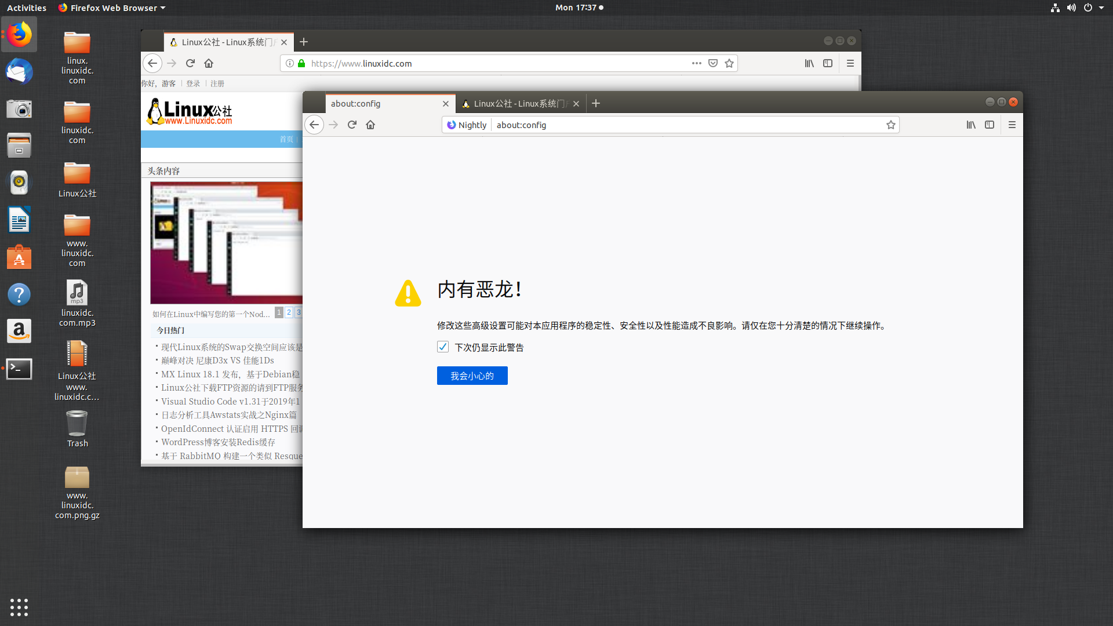Open the Help icon in the dock
Image resolution: width=1113 pixels, height=626 pixels.
19,294
